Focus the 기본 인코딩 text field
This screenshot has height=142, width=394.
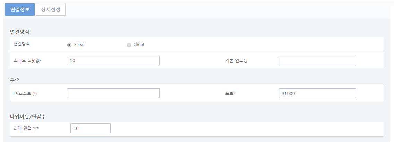(x=317, y=60)
